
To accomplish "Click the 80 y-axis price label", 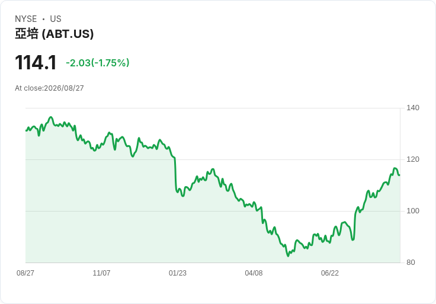I will pos(411,263).
